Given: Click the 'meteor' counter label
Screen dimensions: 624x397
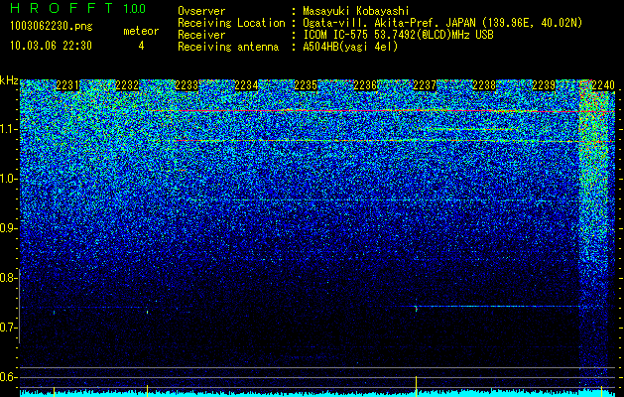Looking at the screenshot, I should tap(141, 31).
